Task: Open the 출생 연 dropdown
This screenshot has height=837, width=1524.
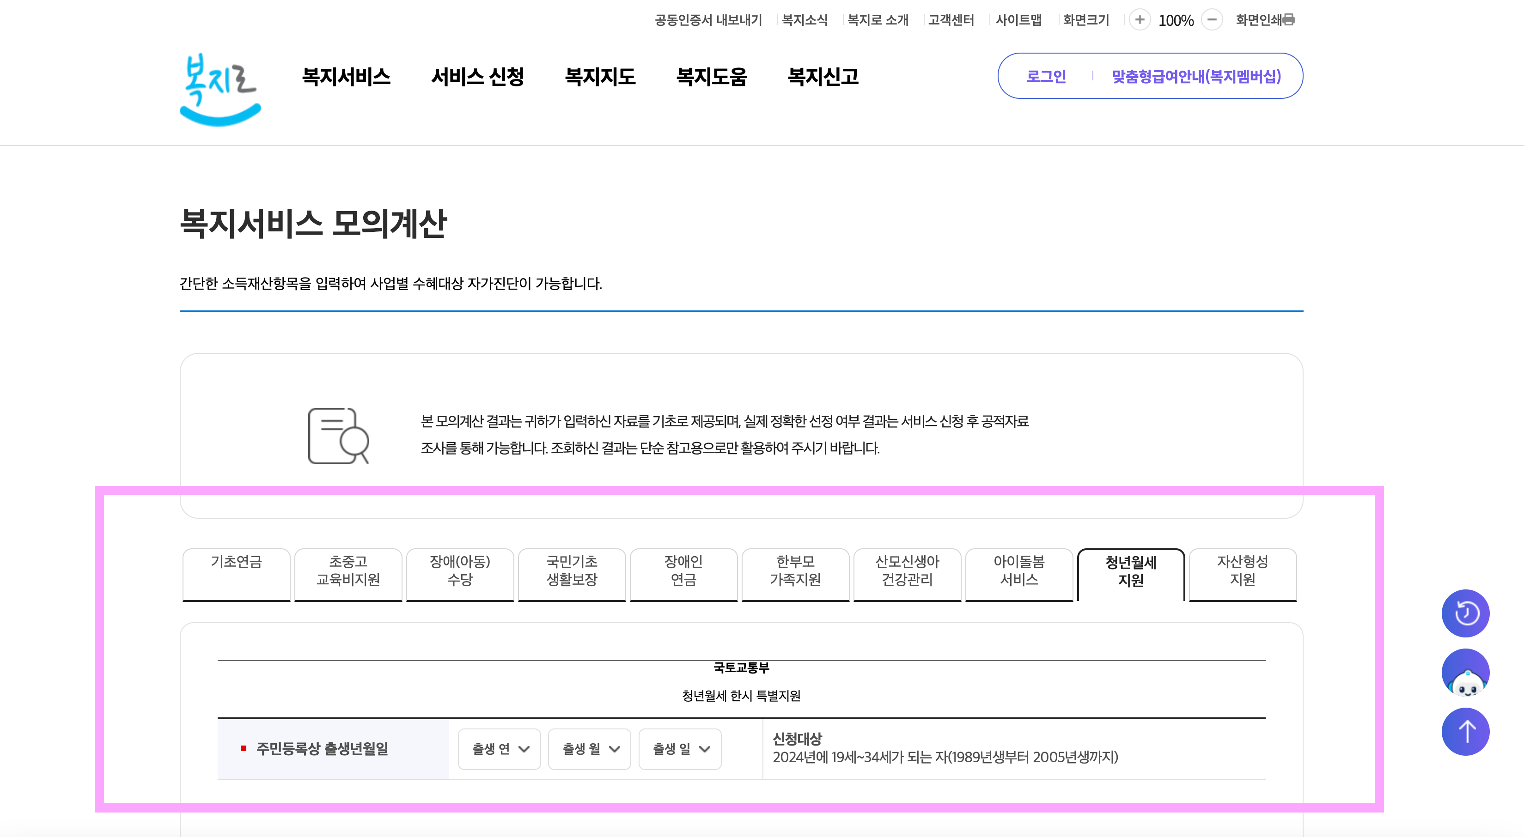Action: click(x=500, y=749)
